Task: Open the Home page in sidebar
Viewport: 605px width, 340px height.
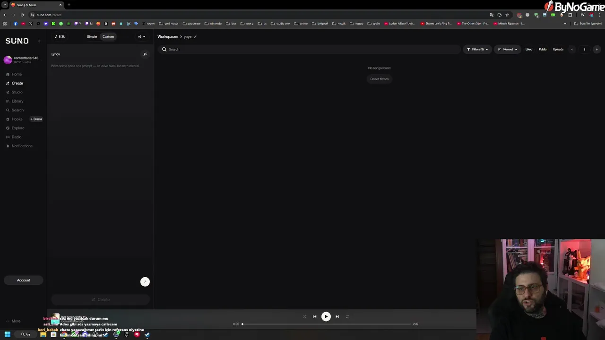Action: [14, 74]
